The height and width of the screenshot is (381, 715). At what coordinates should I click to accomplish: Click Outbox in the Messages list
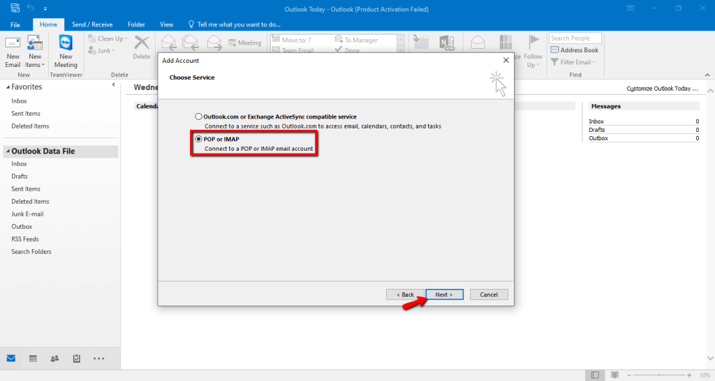[x=598, y=138]
